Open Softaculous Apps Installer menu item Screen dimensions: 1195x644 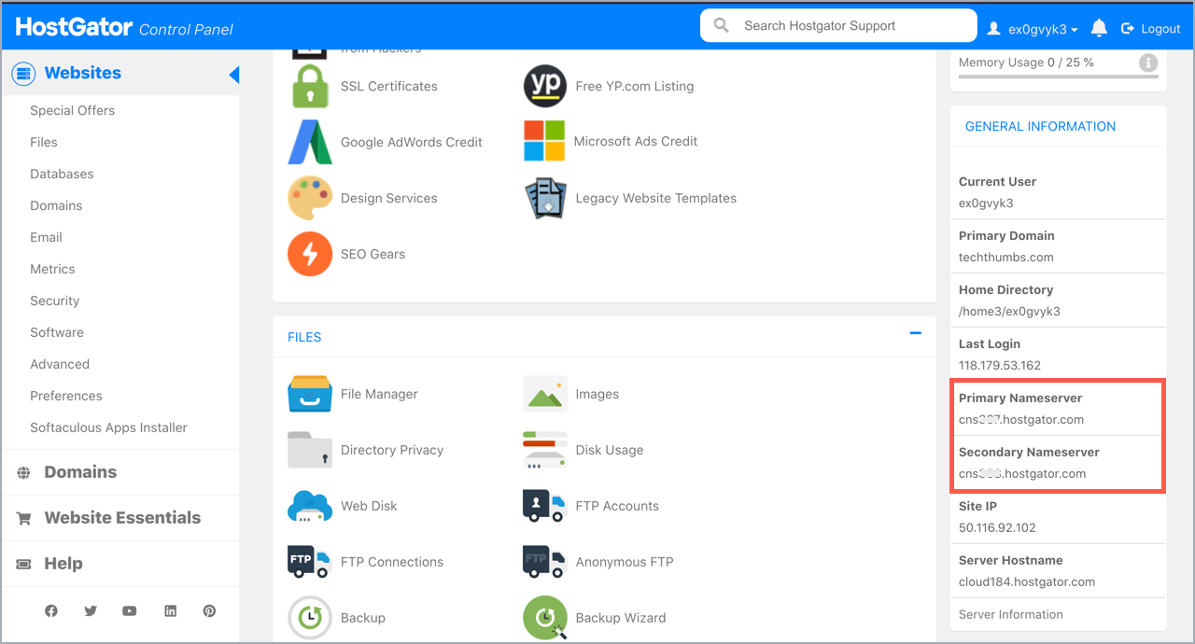point(108,427)
